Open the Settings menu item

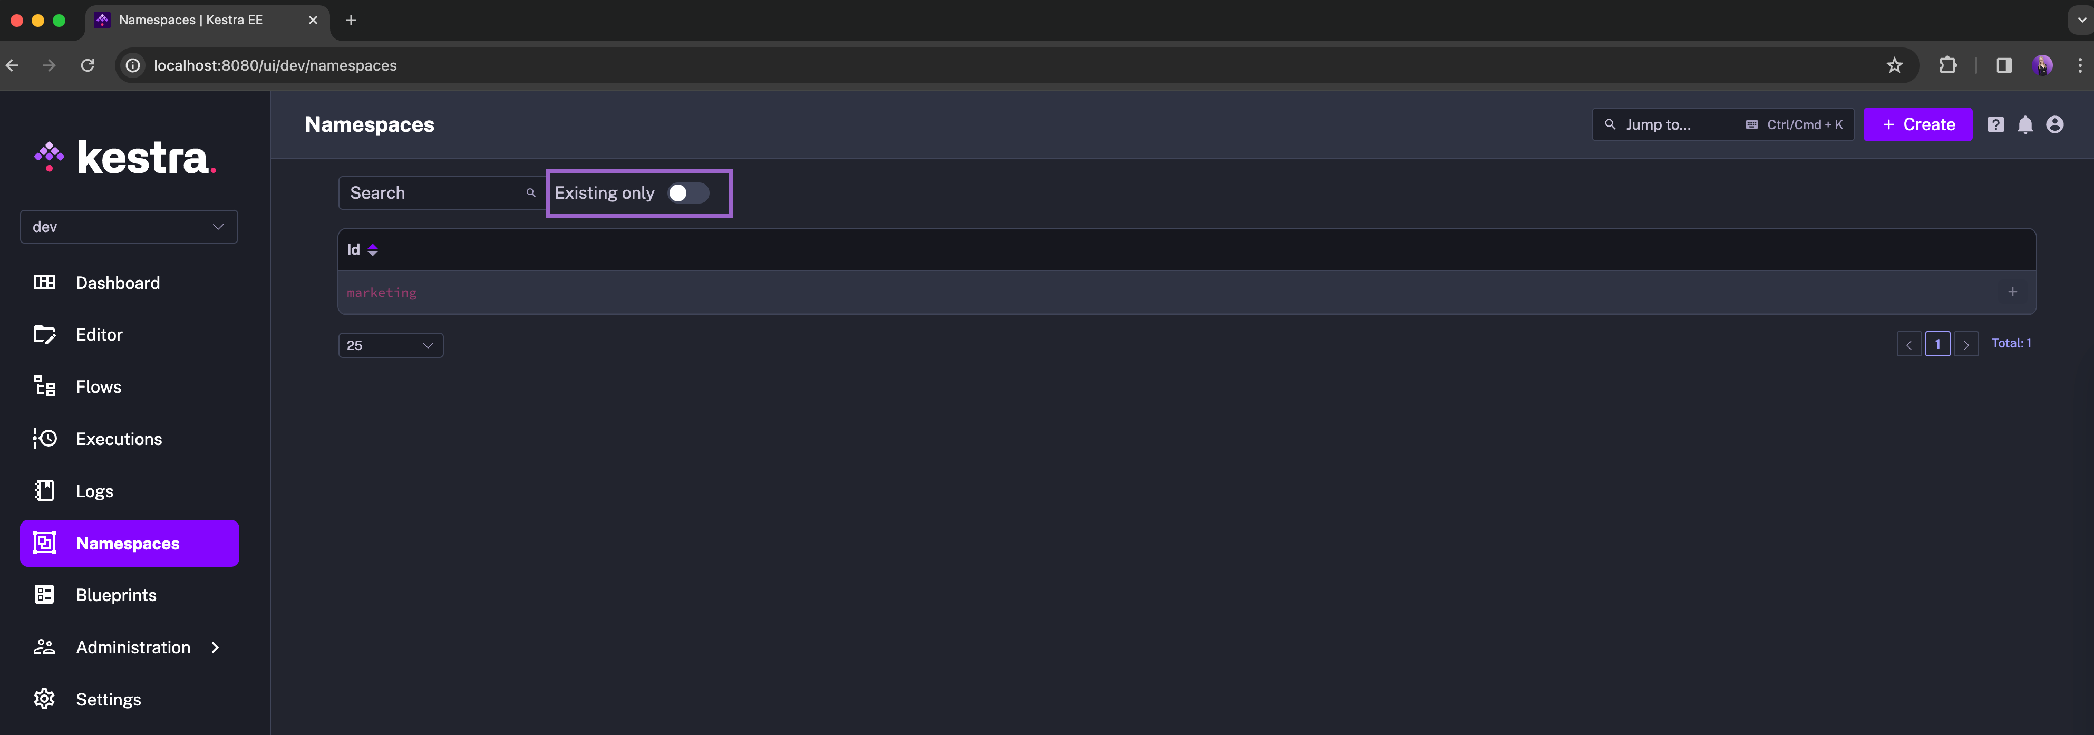[x=108, y=699]
